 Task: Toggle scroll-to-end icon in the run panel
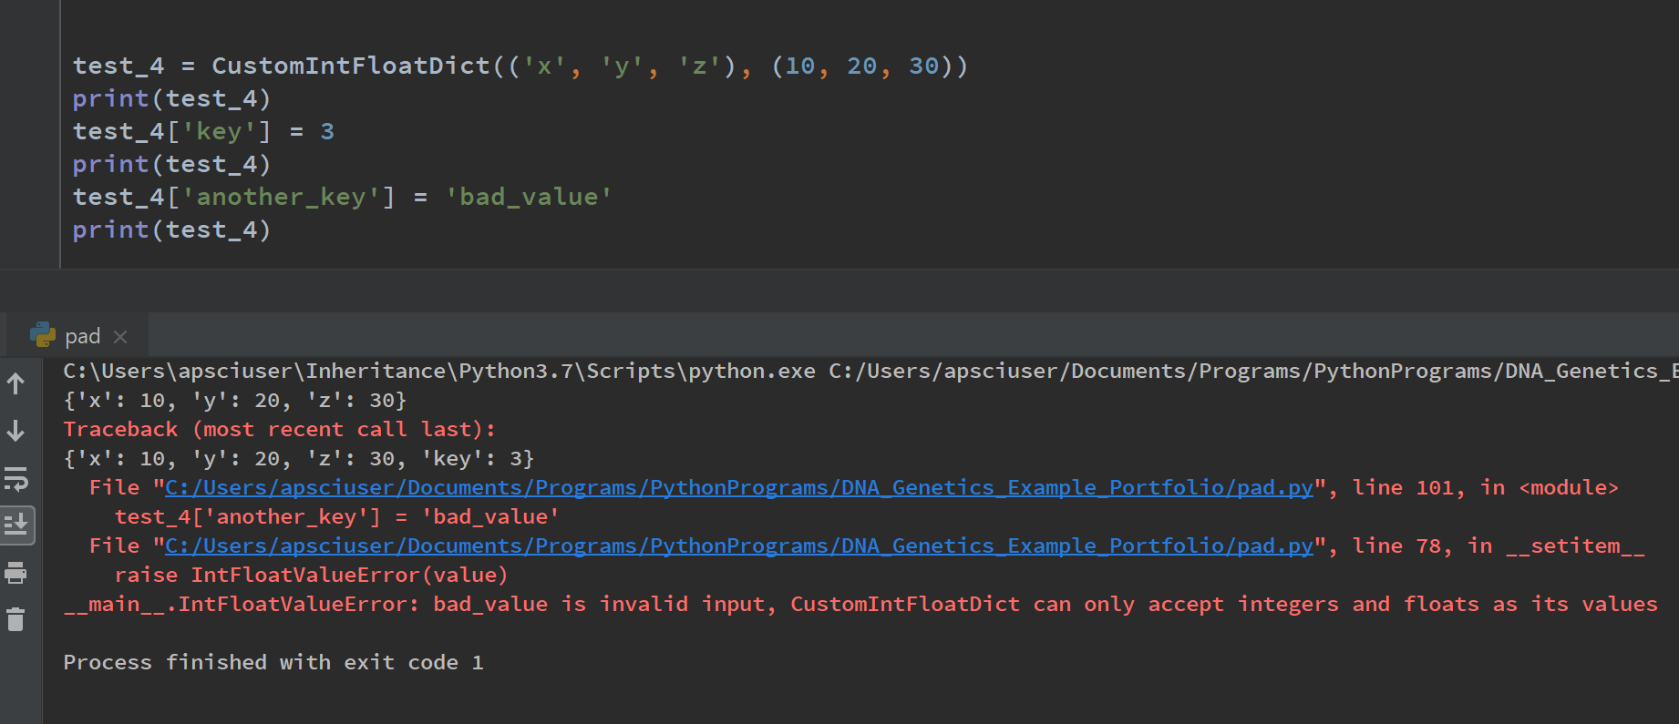[x=15, y=525]
